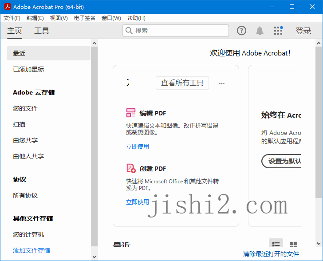Switch recent files to list view
Image resolution: width=323 pixels, height=261 pixels.
[x=276, y=244]
